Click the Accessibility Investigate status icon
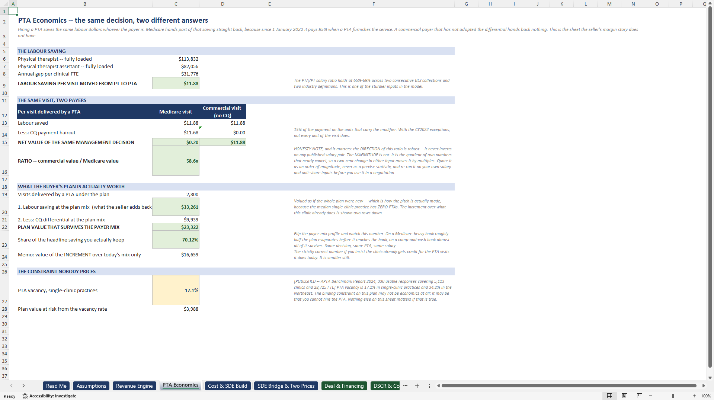This screenshot has width=714, height=400. 49,396
